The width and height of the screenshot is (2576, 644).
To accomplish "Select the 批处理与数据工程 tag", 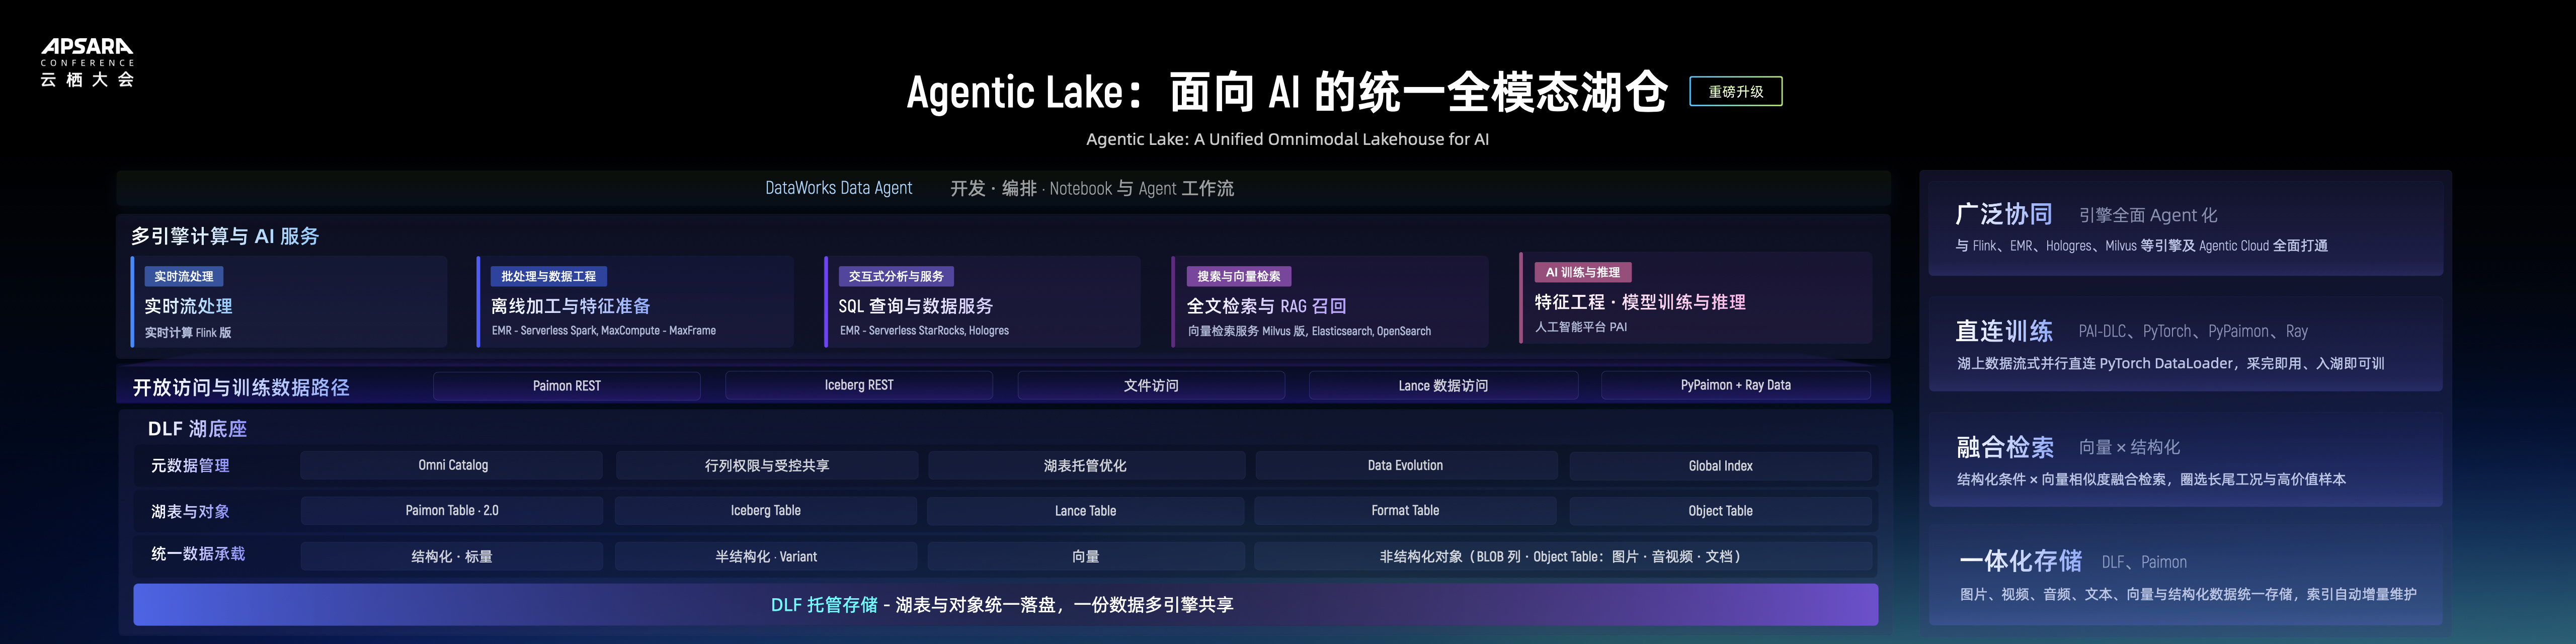I will point(548,276).
